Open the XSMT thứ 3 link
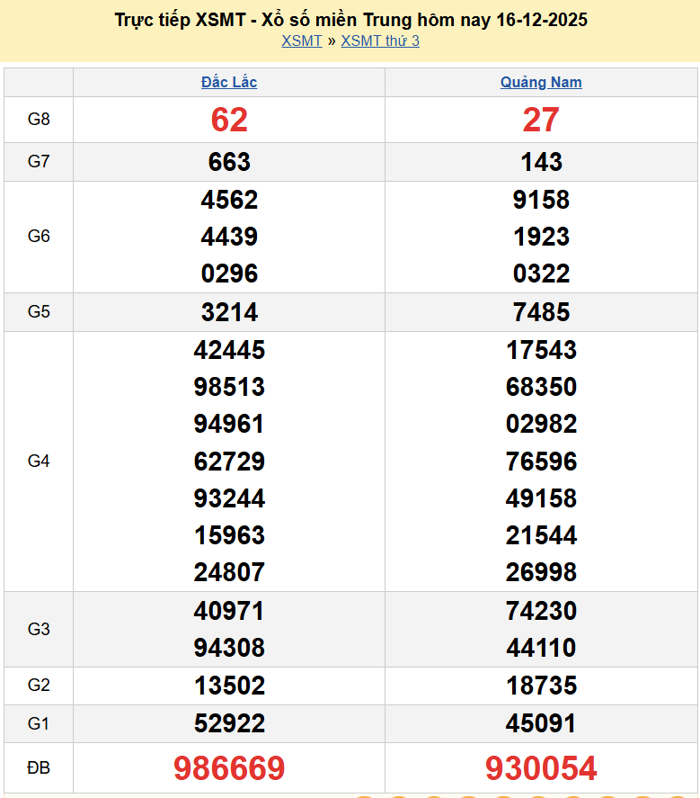 380,40
